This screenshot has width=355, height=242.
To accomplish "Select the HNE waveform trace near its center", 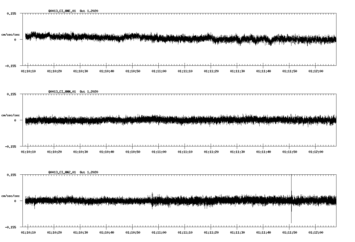I will 180,39.
